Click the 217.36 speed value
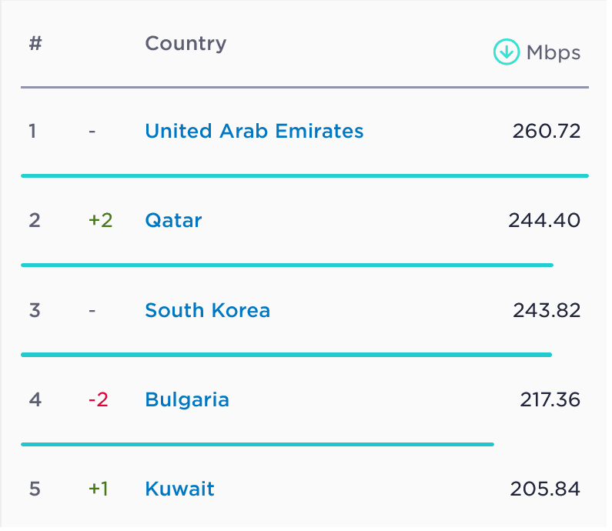This screenshot has width=612, height=531. coord(550,400)
